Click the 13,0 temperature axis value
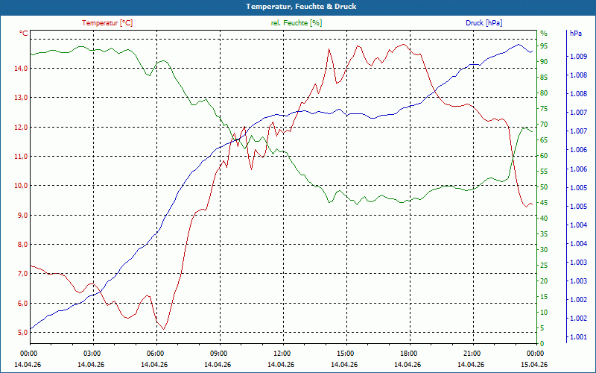This screenshot has height=373, width=596. tap(22, 98)
